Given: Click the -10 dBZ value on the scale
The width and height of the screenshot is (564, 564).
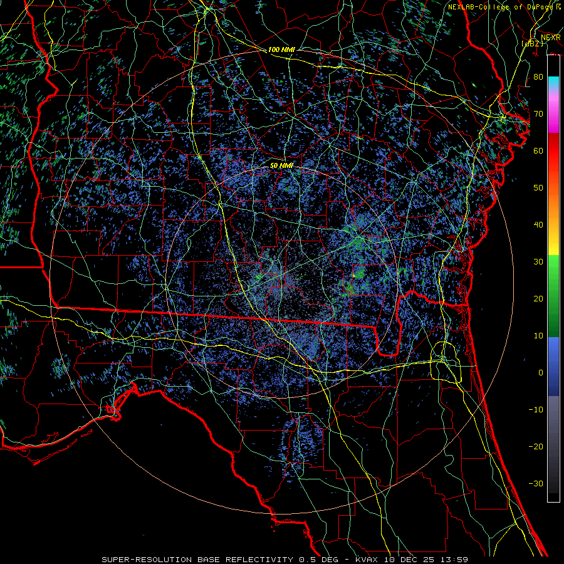Looking at the screenshot, I should (536, 410).
